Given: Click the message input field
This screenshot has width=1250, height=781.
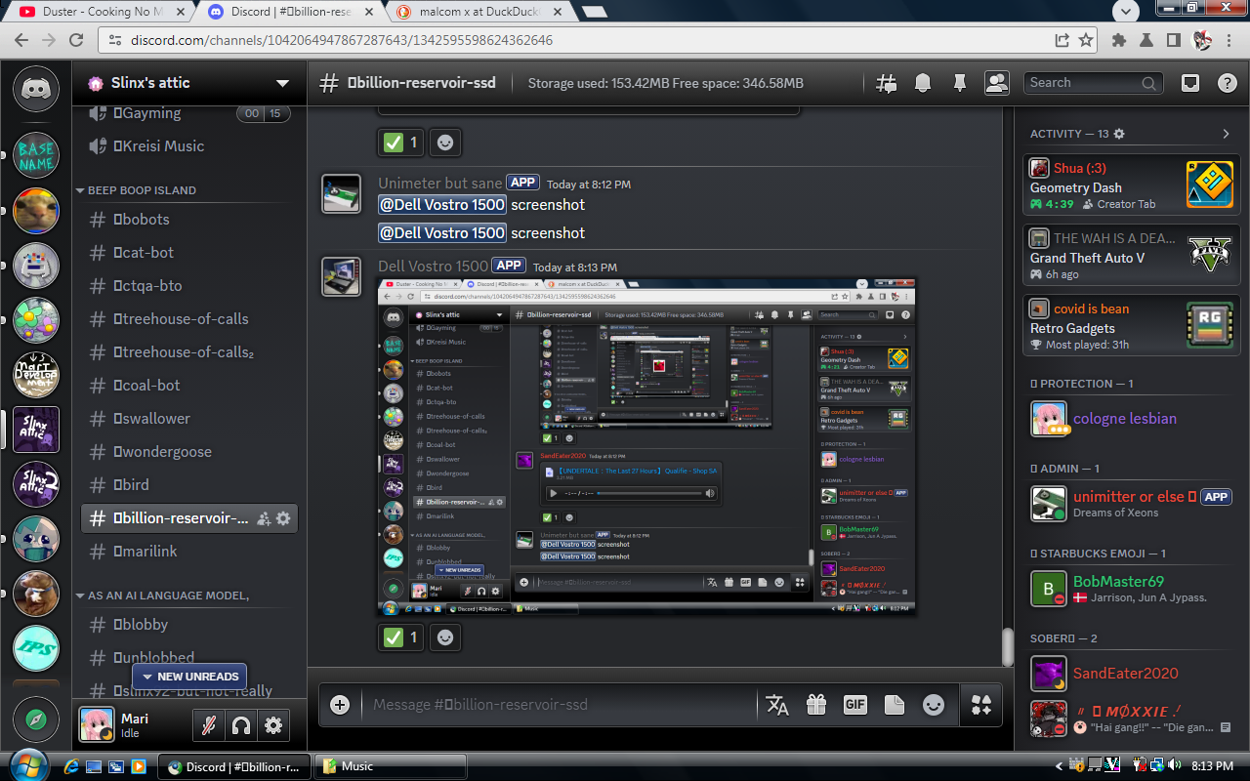Looking at the screenshot, I should click(x=557, y=705).
